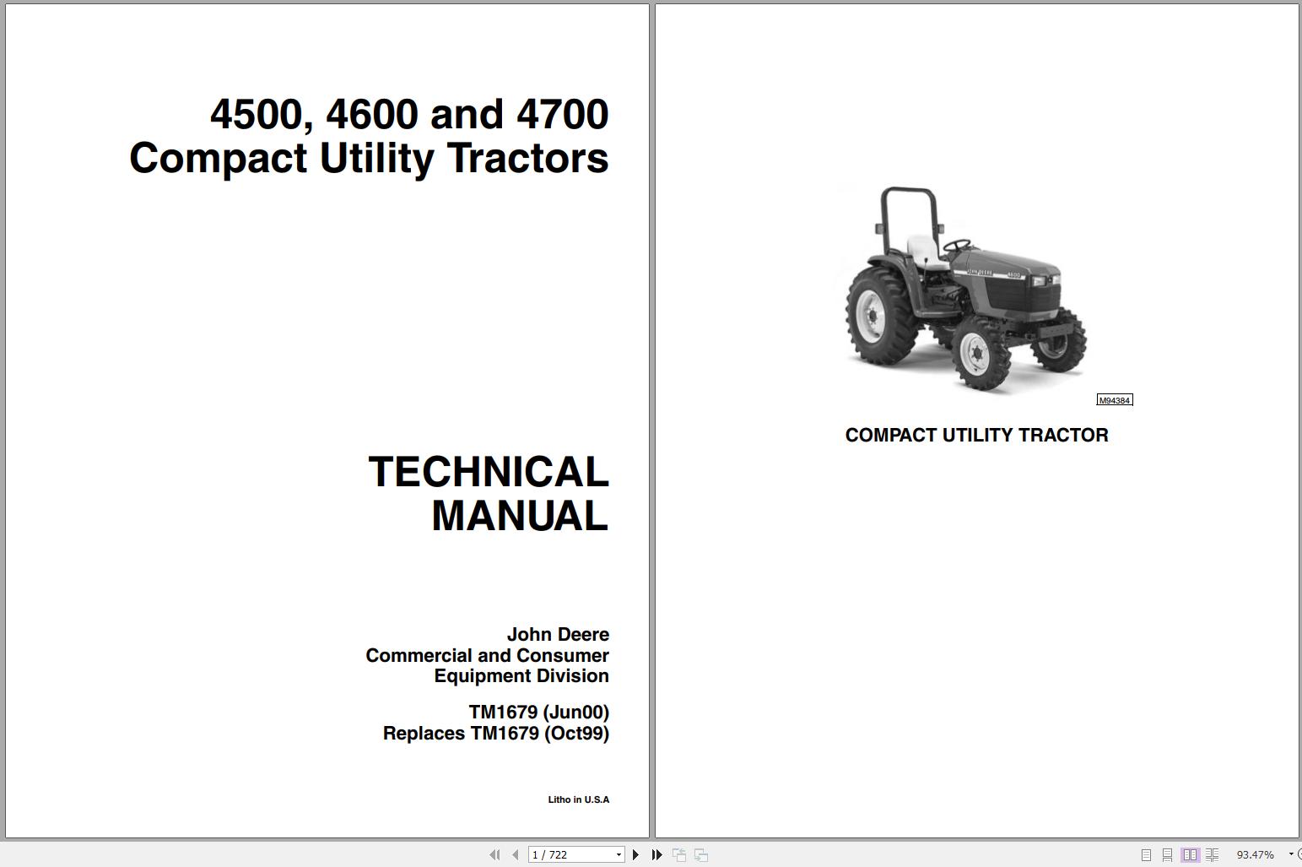Click the John Deere text line
The width and height of the screenshot is (1302, 867).
coord(558,634)
